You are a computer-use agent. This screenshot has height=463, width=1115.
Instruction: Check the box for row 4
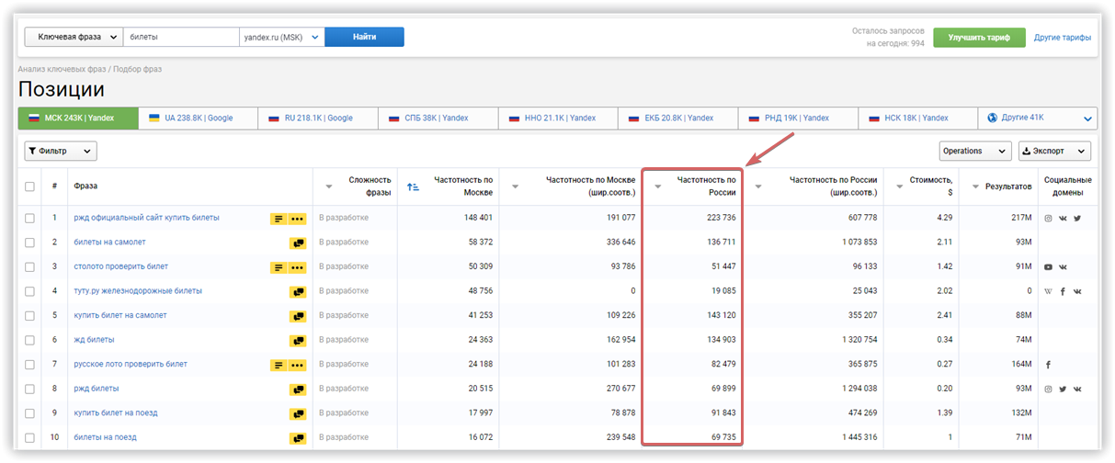pos(30,291)
